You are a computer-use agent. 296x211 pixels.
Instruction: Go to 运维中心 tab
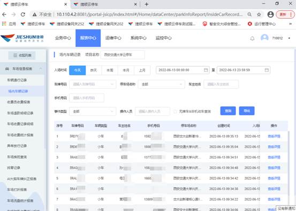(x=113, y=38)
